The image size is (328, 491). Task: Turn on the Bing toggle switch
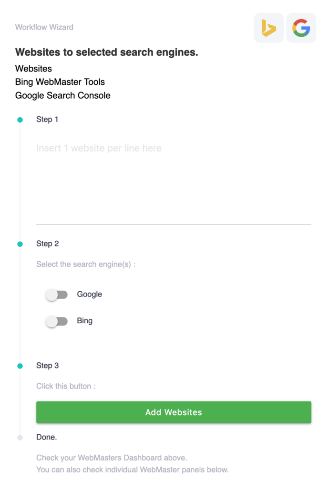(57, 322)
